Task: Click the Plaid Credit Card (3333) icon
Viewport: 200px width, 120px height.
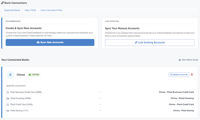Action: [x=8, y=105]
